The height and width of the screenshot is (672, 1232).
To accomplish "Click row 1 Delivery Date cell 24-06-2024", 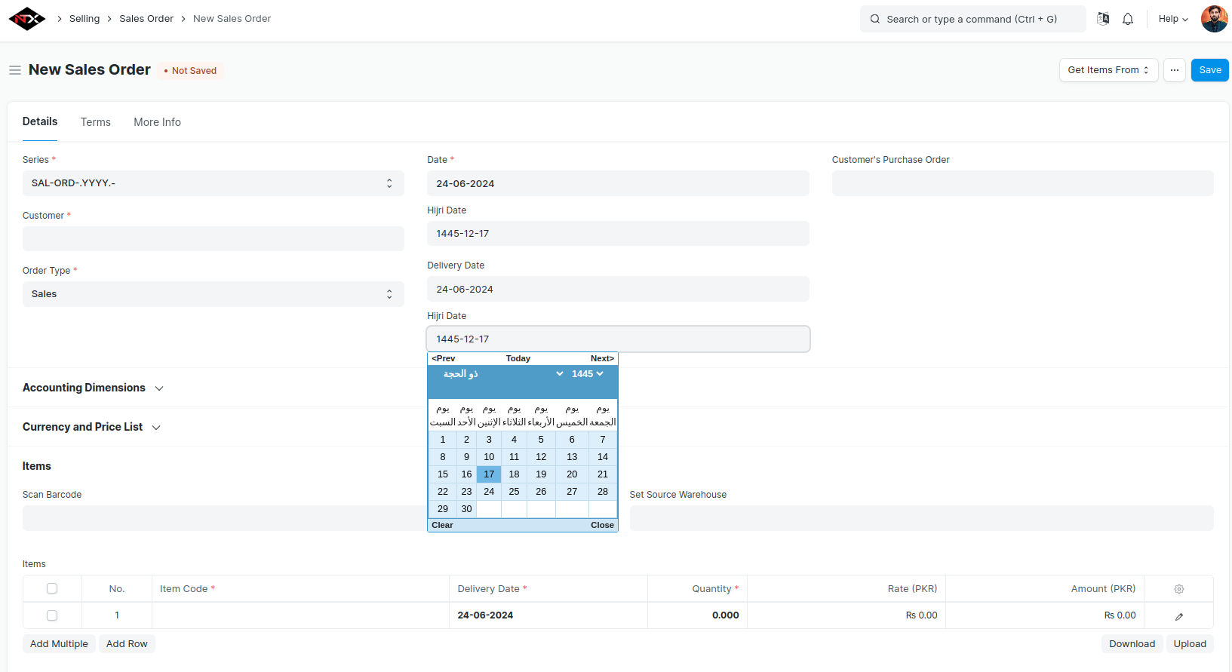I will (x=548, y=615).
